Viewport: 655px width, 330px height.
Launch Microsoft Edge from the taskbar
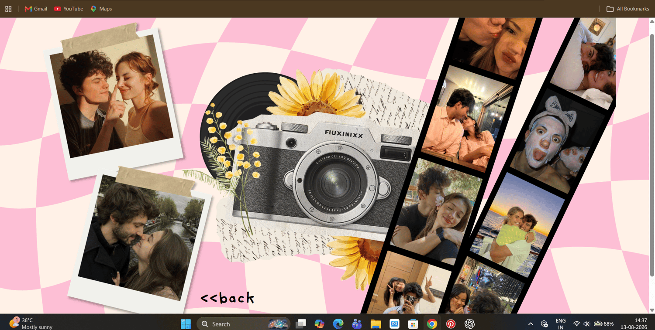[338, 324]
